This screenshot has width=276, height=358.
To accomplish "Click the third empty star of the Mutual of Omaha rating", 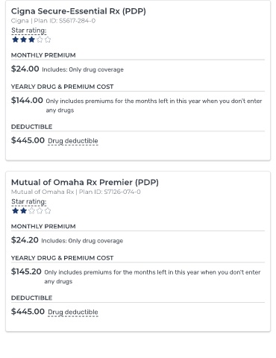I will point(31,211).
